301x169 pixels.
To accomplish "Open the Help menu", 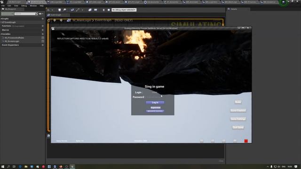I will tap(41, 6).
